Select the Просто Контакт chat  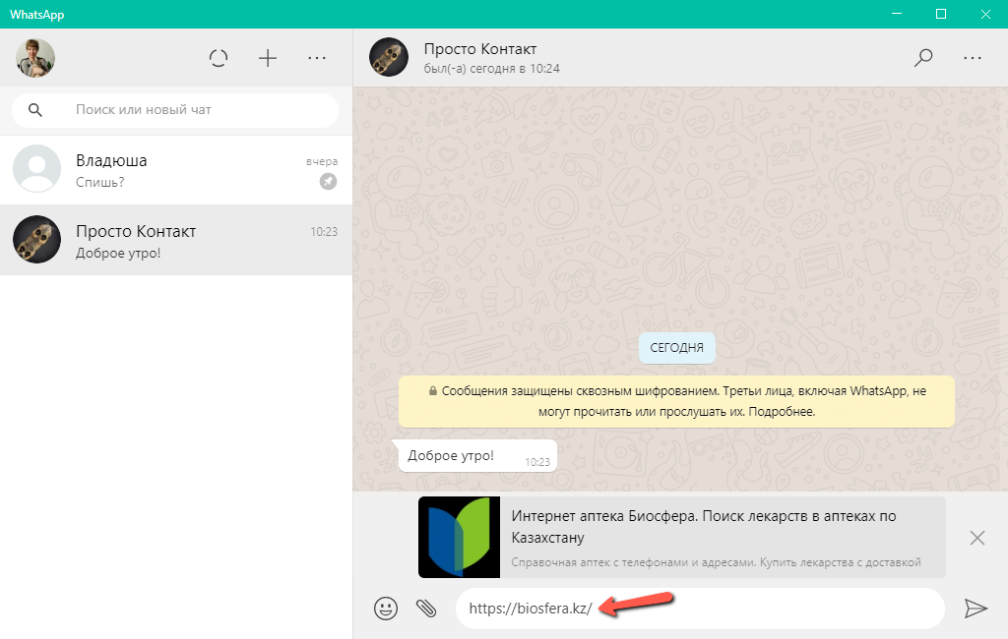(177, 241)
